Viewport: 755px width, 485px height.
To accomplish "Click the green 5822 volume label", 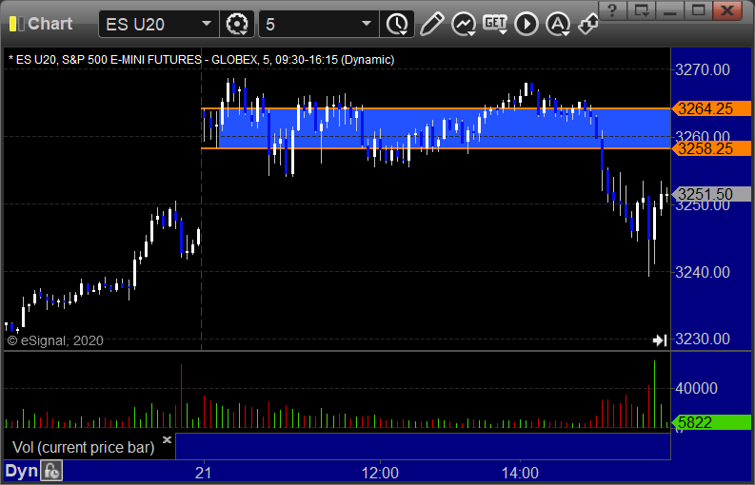I will pos(711,422).
